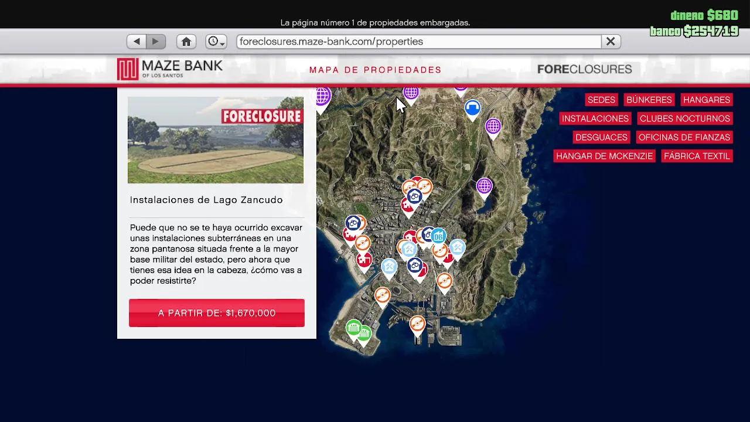Select the westernmost light-blue wrench salvage pin
The width and height of the screenshot is (750, 422).
(389, 268)
